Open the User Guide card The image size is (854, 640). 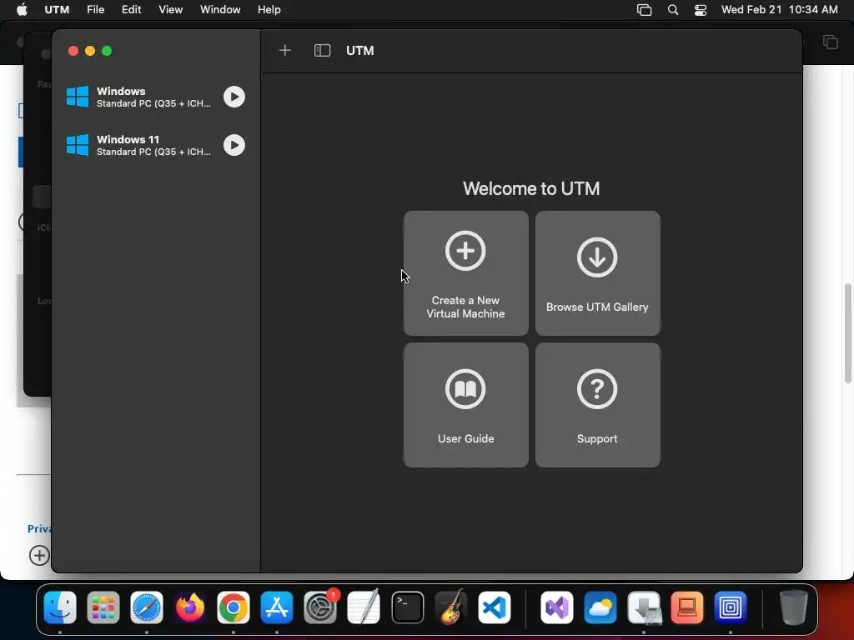pos(465,405)
